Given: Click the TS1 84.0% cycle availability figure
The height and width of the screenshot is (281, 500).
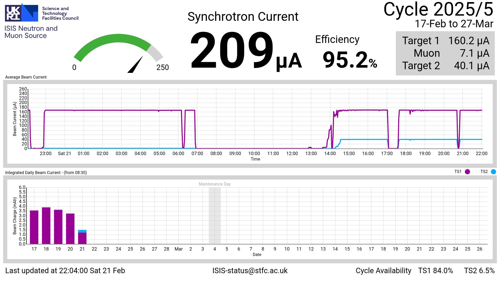Looking at the screenshot, I should (435, 271).
